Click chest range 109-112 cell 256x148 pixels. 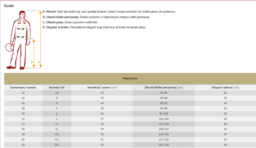[164, 129]
